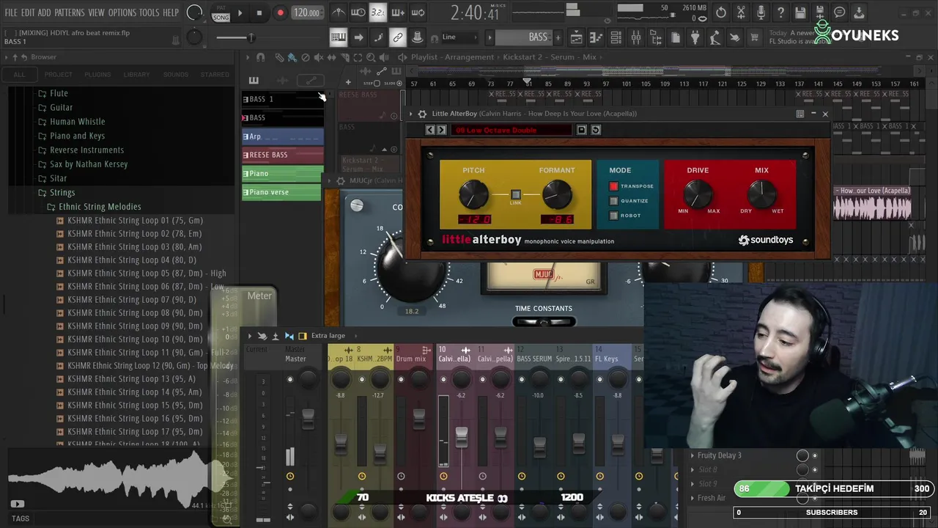Collapse the Strings folder
Image resolution: width=938 pixels, height=528 pixels.
click(x=62, y=193)
